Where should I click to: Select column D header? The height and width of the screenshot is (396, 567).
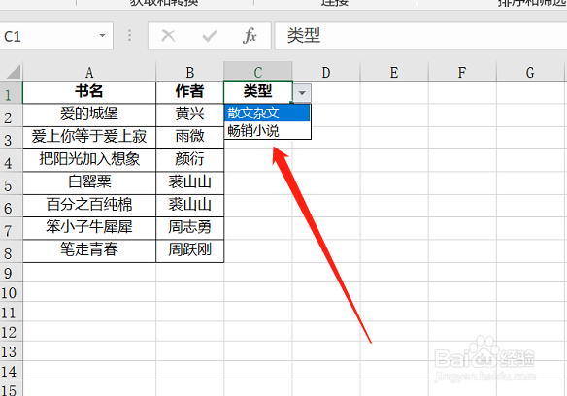[326, 72]
